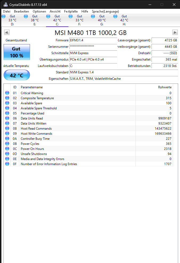Minimize the CrystalDiskInfo window

click(x=150, y=5)
